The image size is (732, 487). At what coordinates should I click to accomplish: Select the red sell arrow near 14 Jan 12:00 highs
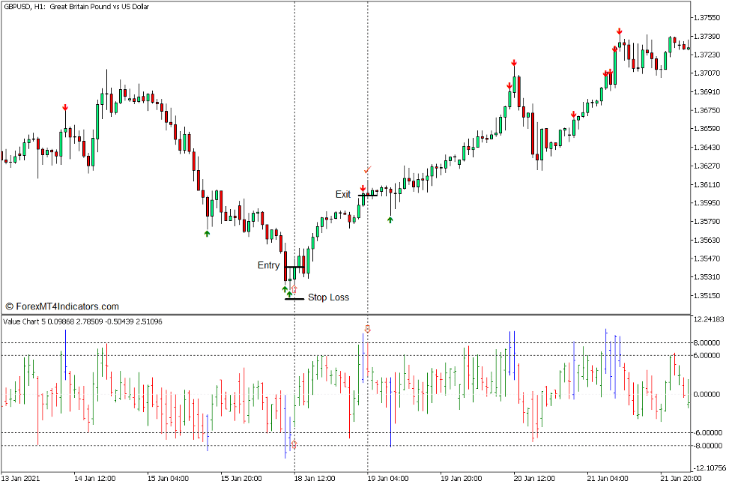pos(66,107)
